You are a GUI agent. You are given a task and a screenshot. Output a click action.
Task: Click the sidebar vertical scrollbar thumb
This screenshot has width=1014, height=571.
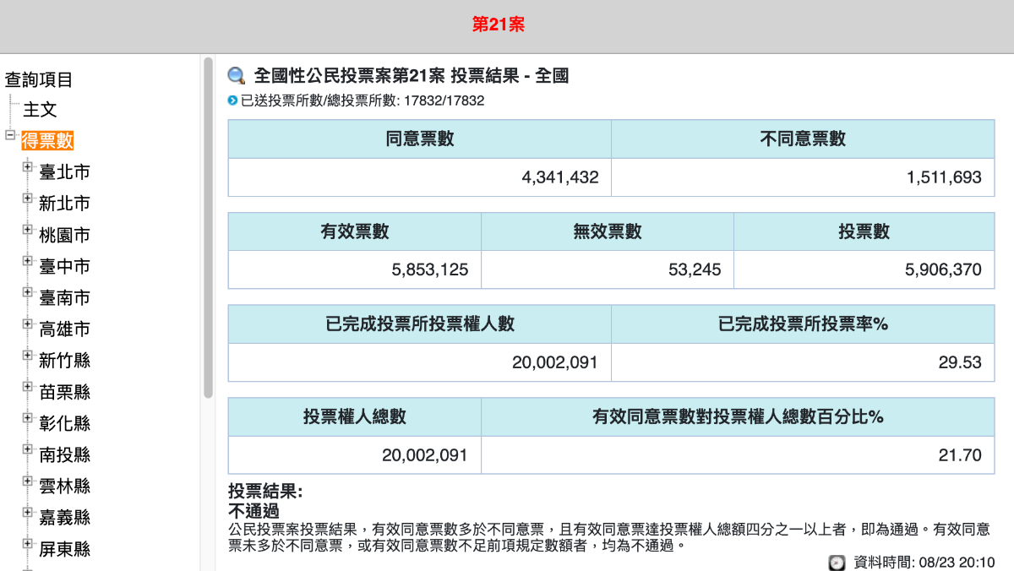[208, 228]
